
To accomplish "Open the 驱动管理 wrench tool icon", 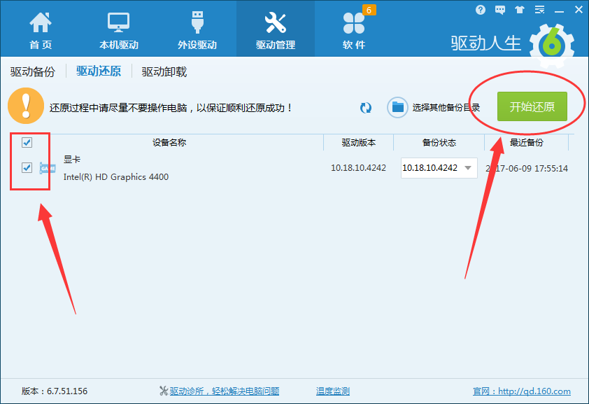I will click(276, 22).
